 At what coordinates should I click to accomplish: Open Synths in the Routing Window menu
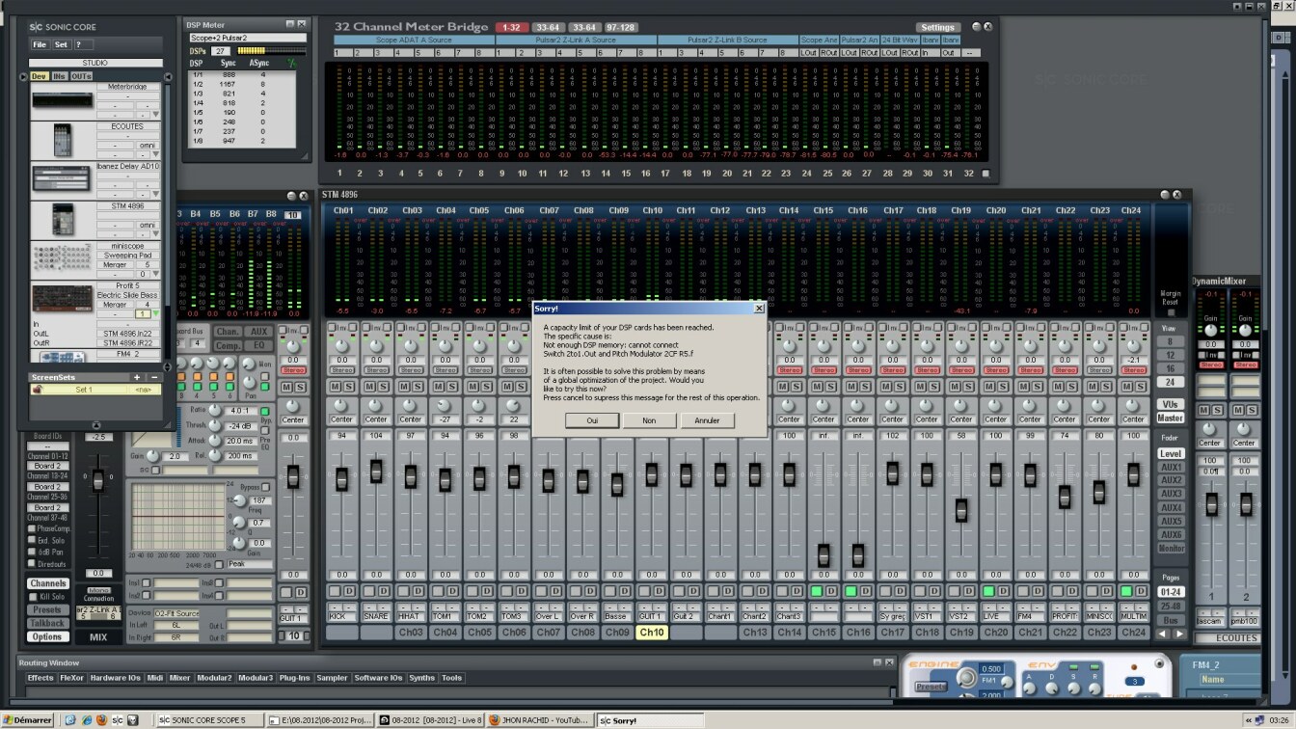point(421,678)
